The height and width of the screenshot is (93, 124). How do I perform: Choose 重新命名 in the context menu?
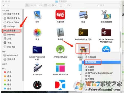[x=90, y=70]
